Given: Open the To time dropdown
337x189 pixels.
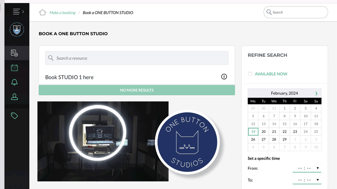Looking at the screenshot, I should [307, 180].
